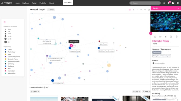The width and height of the screenshot is (181, 101).
Task: Open the Portfolio menu item
Action: (x=43, y=3)
